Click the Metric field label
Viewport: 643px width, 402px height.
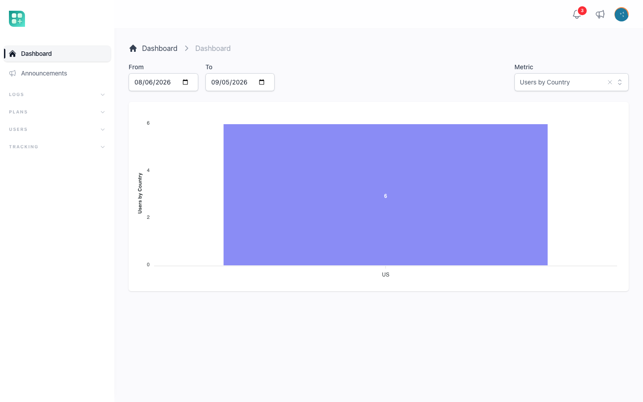pyautogui.click(x=524, y=67)
